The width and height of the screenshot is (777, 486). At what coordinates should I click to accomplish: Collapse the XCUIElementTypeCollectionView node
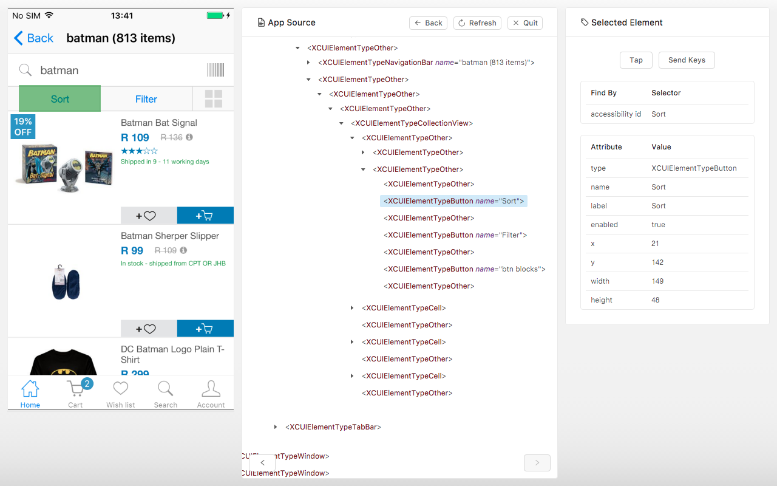click(x=341, y=123)
